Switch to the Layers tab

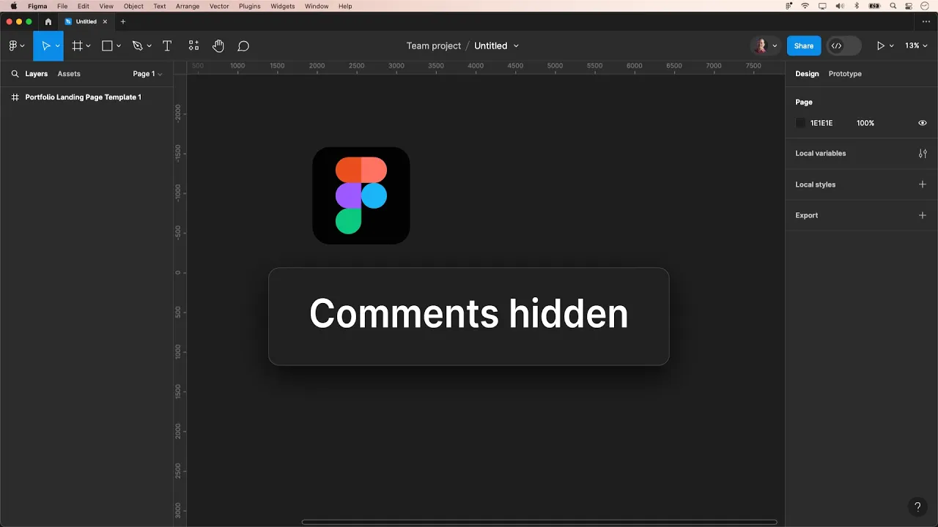click(x=36, y=74)
